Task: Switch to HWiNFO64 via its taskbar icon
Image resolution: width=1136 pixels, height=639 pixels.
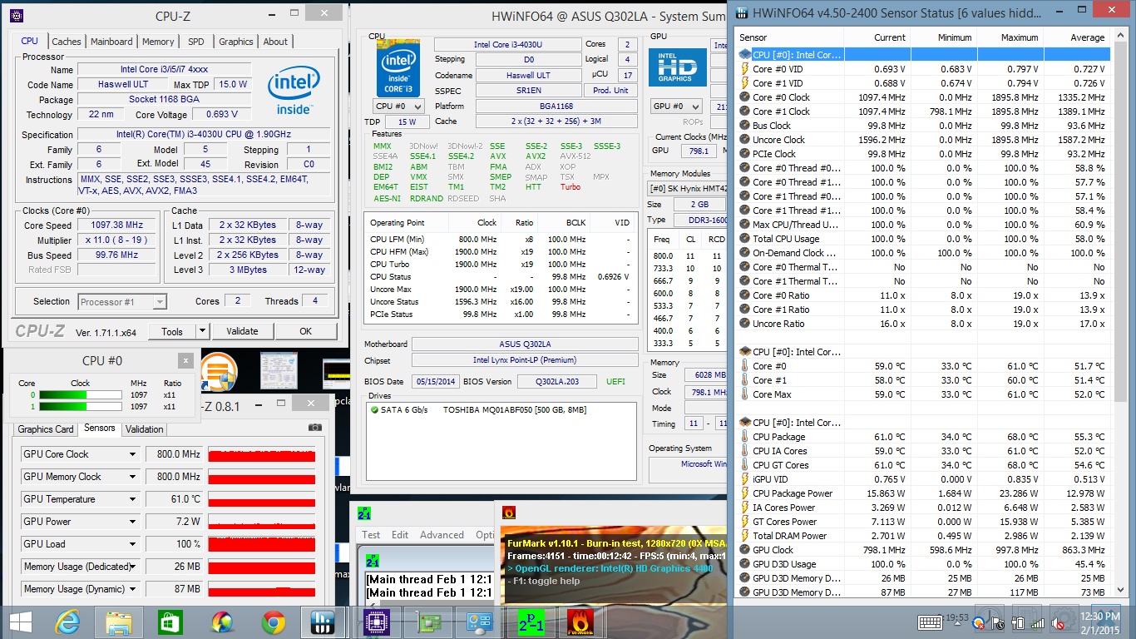Action: tap(323, 622)
